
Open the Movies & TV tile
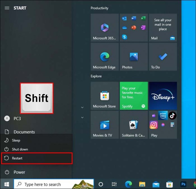(105, 125)
